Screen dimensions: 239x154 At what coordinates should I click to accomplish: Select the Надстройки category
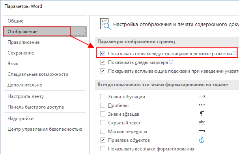tap(45, 118)
